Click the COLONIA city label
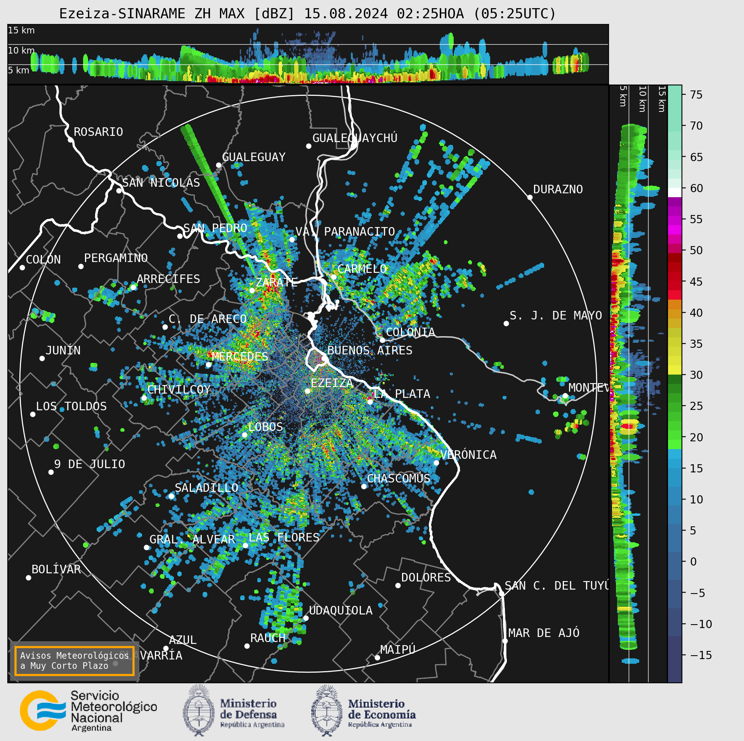 (x=410, y=332)
